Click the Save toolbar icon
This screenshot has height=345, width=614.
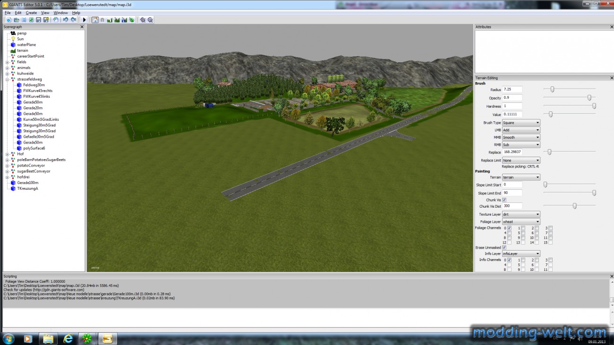tap(39, 20)
